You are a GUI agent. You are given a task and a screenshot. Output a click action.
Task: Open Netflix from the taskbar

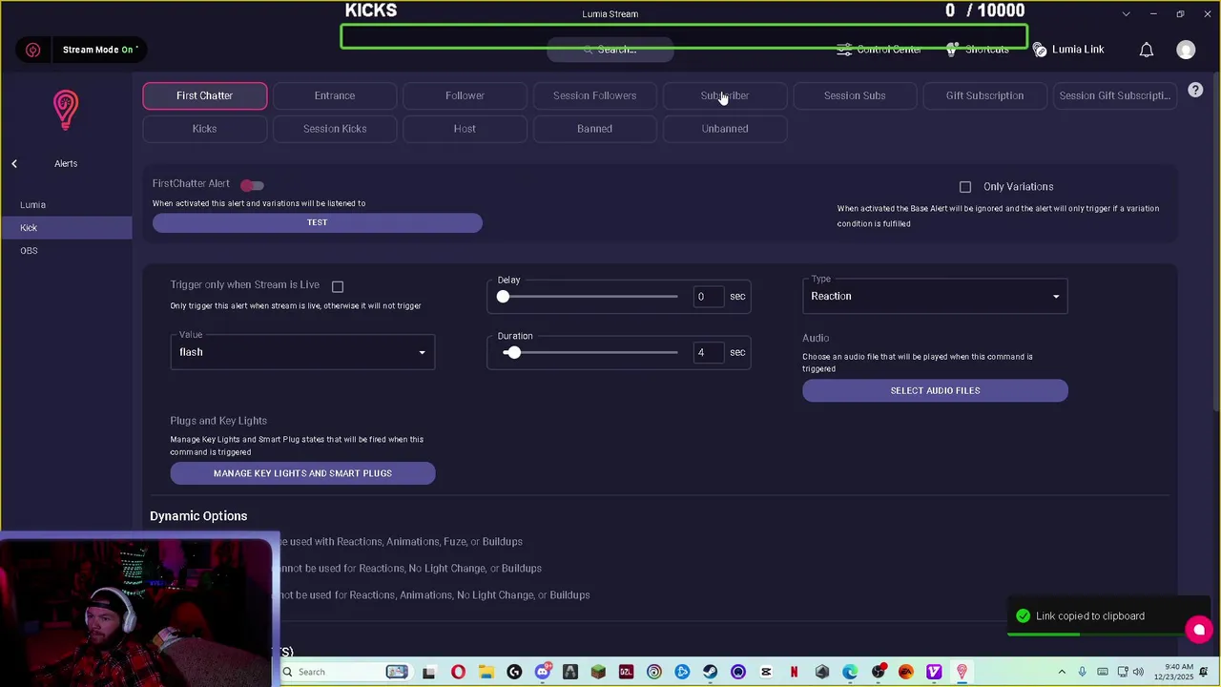(x=794, y=672)
